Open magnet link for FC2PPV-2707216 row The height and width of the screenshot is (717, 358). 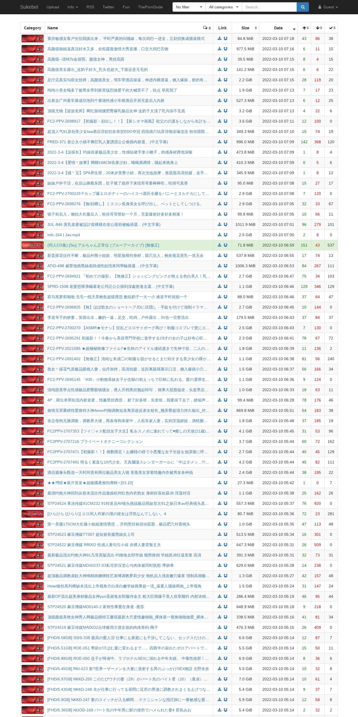point(226,441)
